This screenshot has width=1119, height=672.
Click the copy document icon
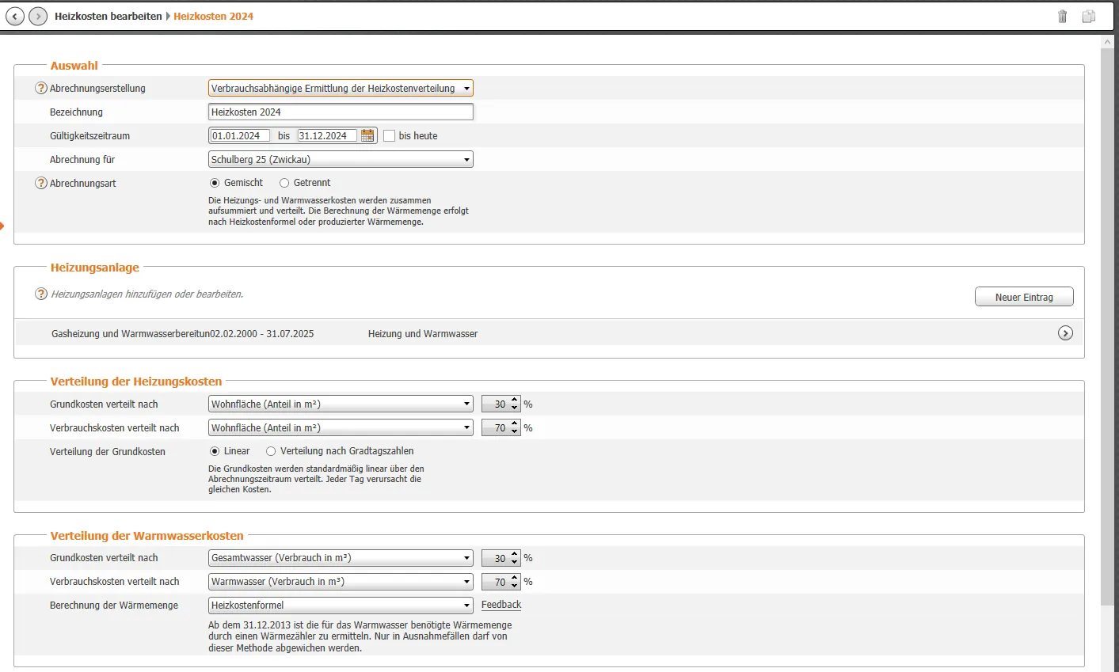(1089, 16)
